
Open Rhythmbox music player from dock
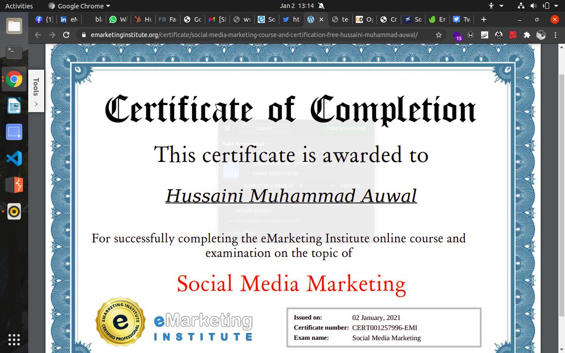coord(14,212)
